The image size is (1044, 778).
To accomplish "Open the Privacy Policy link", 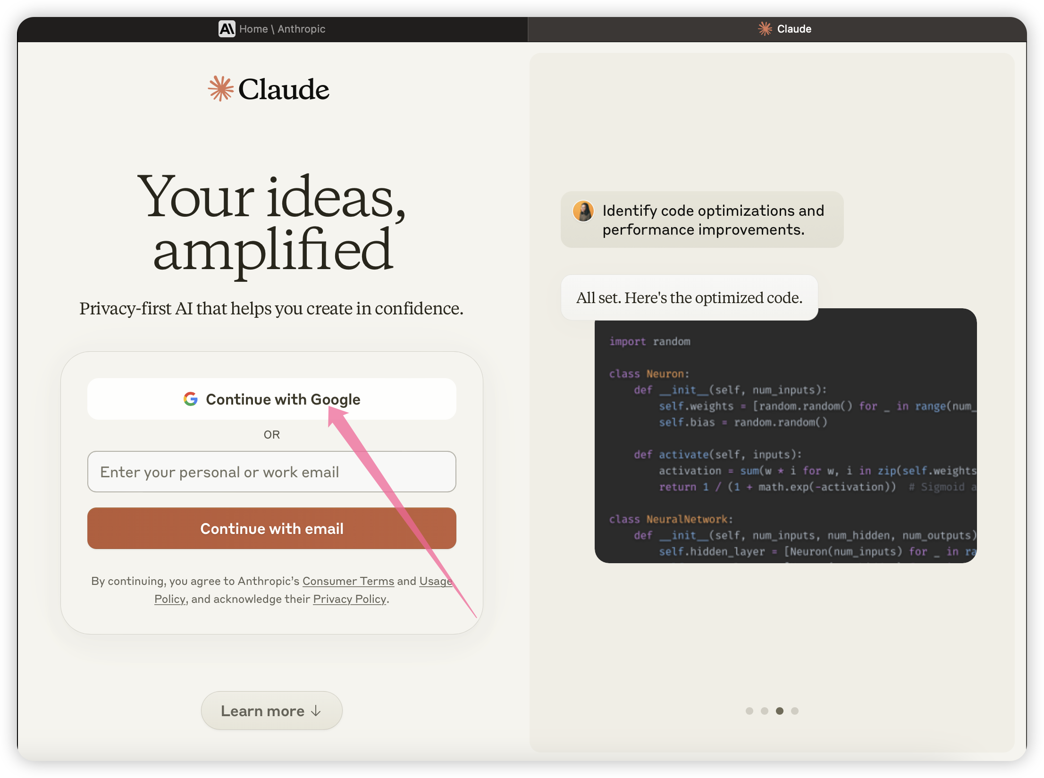I will pos(350,599).
